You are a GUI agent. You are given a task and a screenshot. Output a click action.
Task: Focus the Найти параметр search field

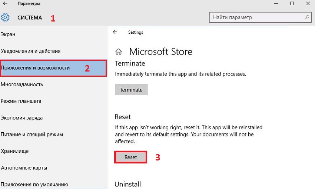[260, 17]
